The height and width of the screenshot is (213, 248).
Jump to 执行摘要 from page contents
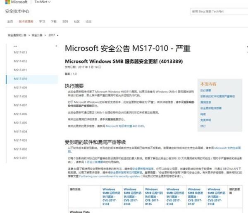pyautogui.click(x=205, y=90)
